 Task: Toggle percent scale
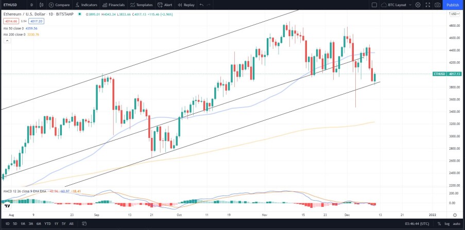click(439, 223)
